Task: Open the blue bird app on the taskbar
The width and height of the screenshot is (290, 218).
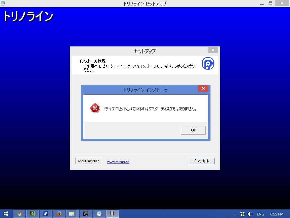Action: (46, 214)
